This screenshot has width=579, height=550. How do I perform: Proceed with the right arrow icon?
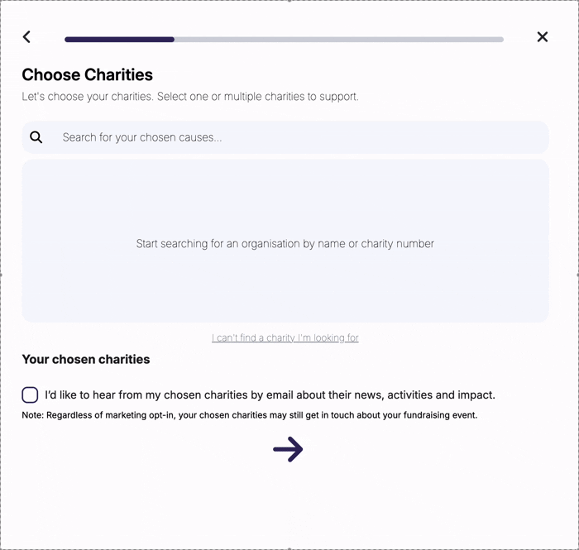point(288,450)
